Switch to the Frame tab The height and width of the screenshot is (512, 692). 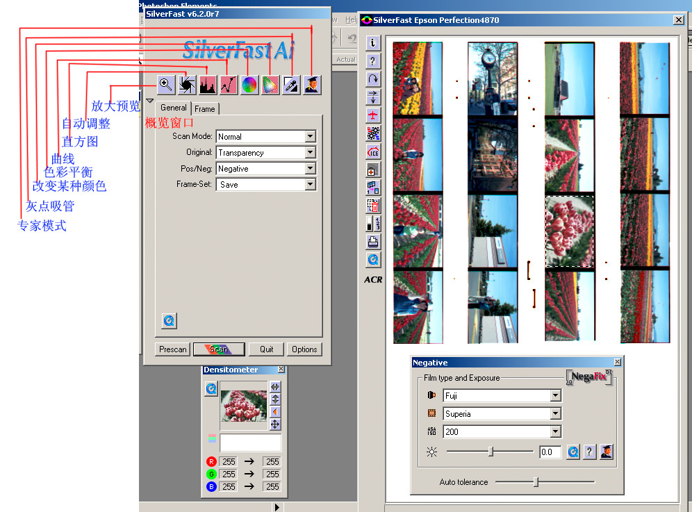205,109
